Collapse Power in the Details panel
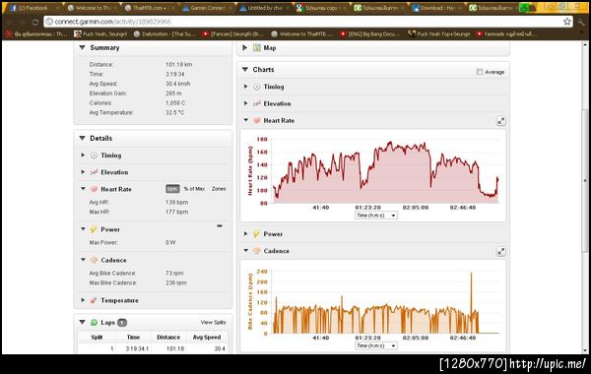 pos(83,229)
